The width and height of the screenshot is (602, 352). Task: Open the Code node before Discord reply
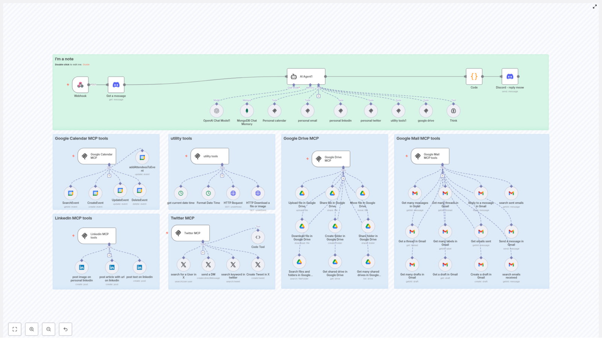coord(474,76)
